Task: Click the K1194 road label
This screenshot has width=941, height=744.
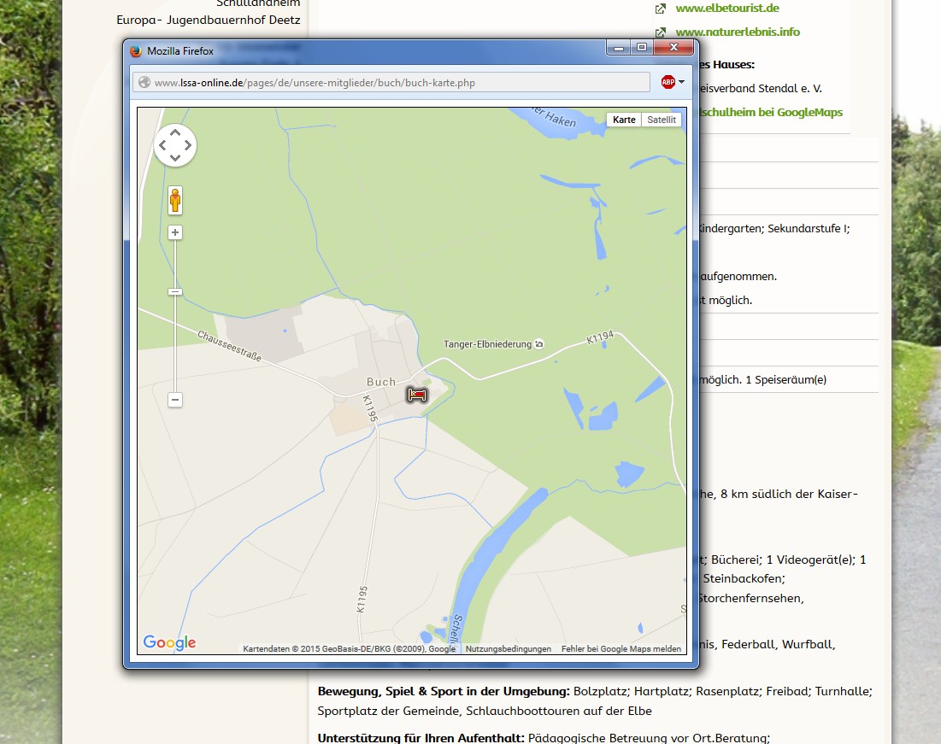Action: tap(600, 337)
